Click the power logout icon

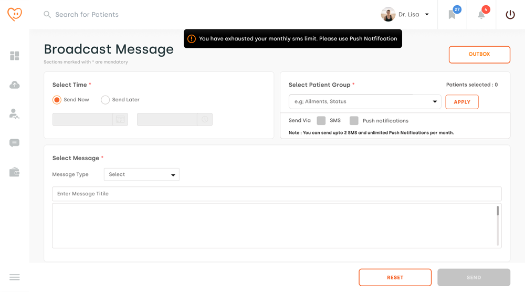510,15
